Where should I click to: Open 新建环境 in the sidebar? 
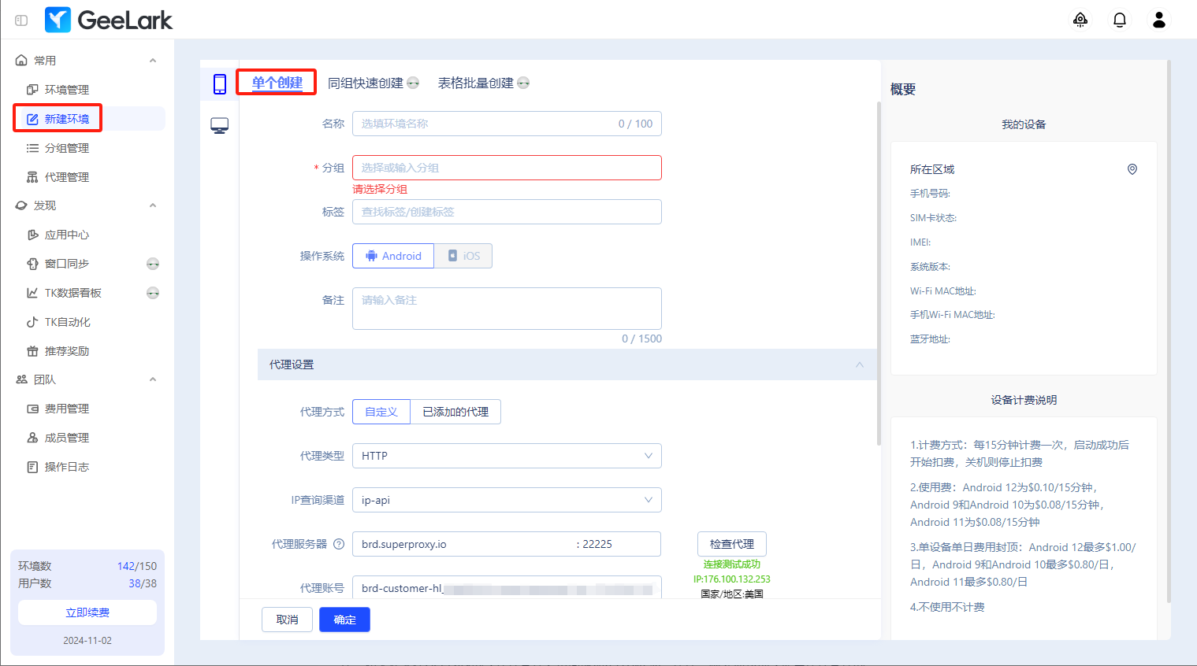67,119
